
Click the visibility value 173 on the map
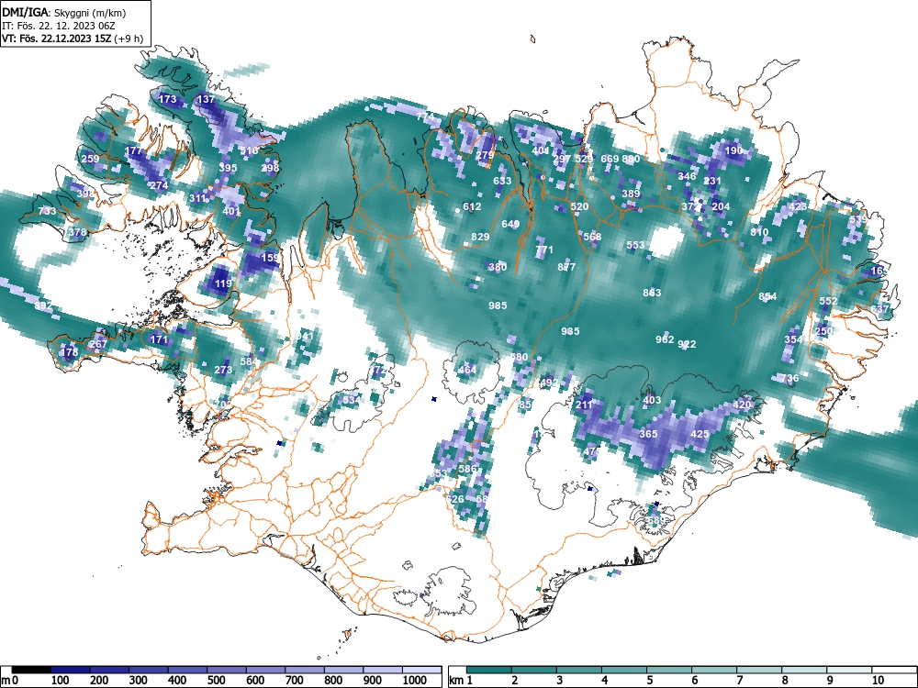point(167,99)
